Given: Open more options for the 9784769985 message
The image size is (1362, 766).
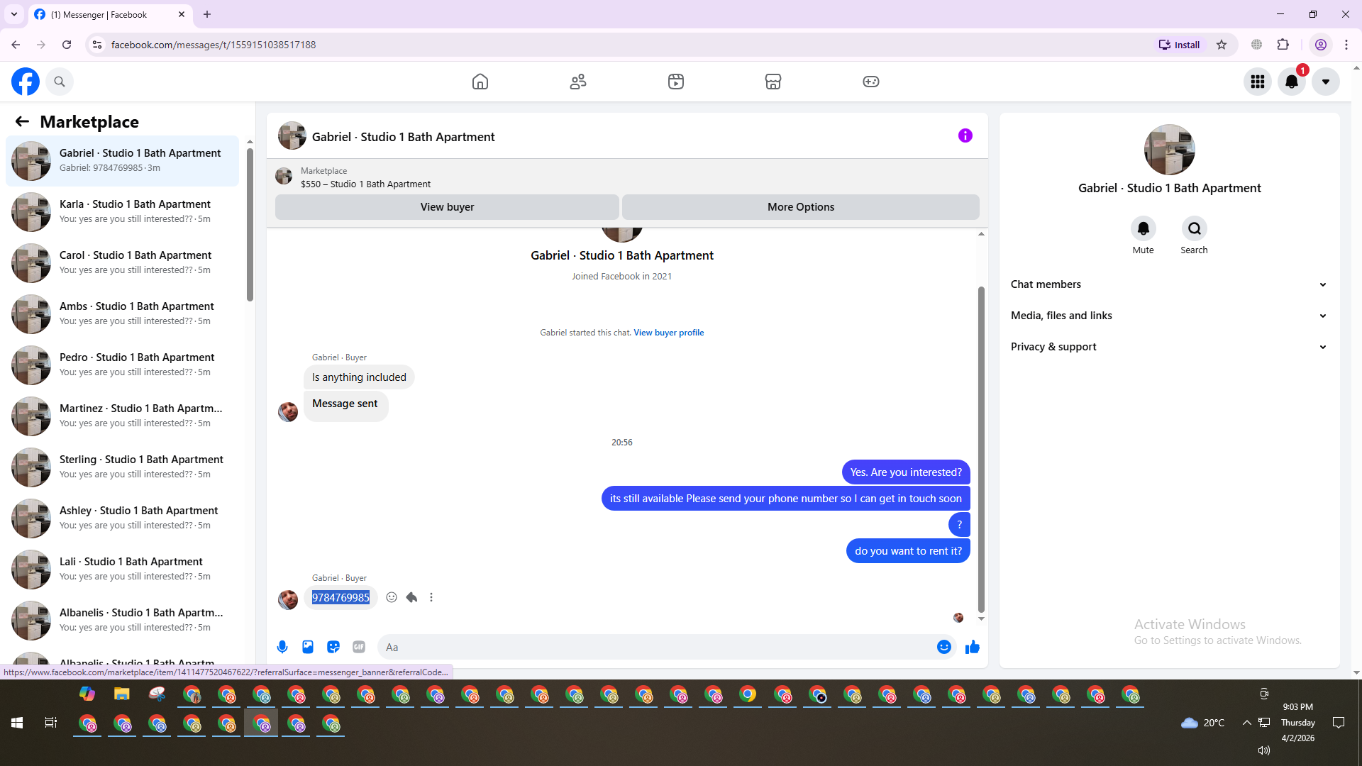Looking at the screenshot, I should (431, 597).
